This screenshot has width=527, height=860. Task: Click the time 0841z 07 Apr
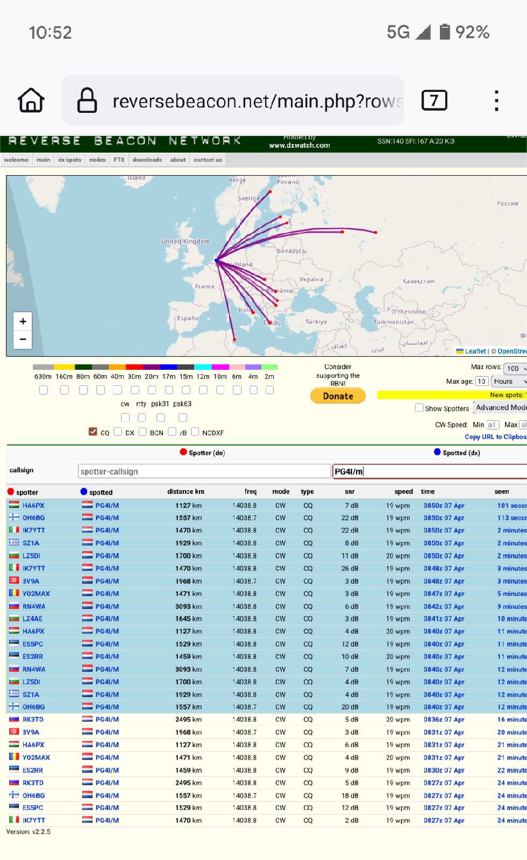coord(444,619)
